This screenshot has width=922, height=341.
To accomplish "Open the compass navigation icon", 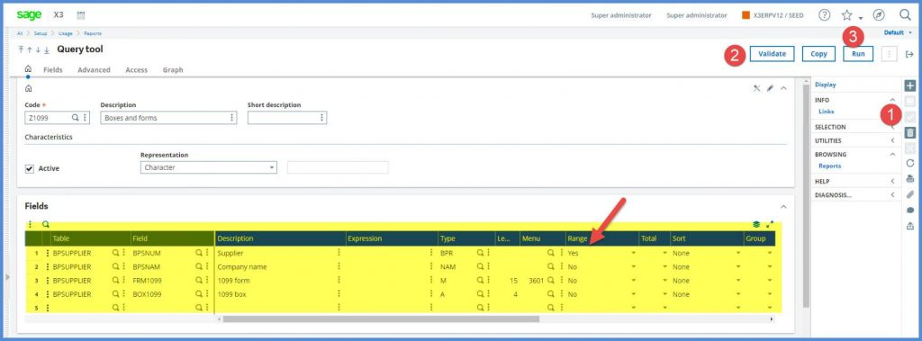I will [879, 15].
